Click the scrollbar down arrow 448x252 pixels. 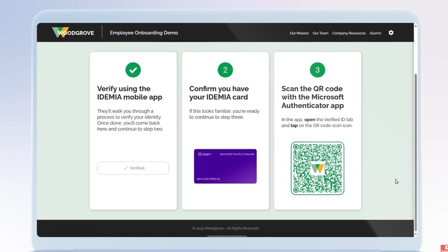tap(416, 235)
